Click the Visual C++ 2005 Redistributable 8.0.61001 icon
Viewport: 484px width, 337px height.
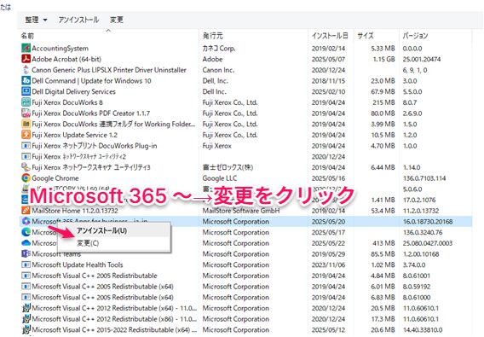[26, 276]
